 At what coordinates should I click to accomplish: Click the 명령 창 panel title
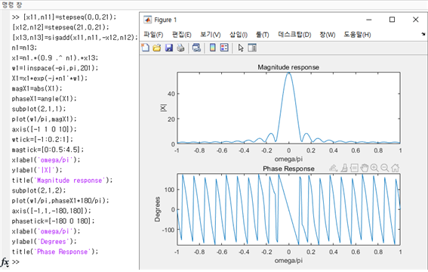tap(11, 5)
